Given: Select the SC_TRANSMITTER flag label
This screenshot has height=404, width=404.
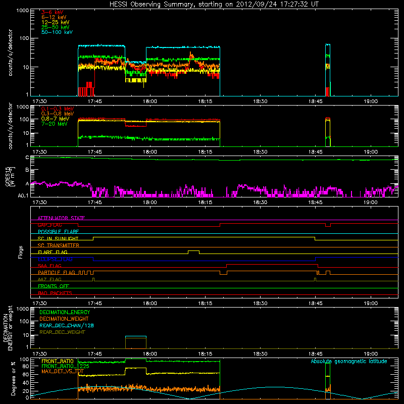Looking at the screenshot, I should point(58,245).
